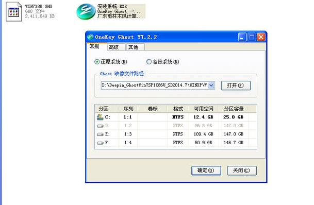Click the 109.4 GB free space cell
Screen dimensions: 314x205
pyautogui.click(x=204, y=134)
